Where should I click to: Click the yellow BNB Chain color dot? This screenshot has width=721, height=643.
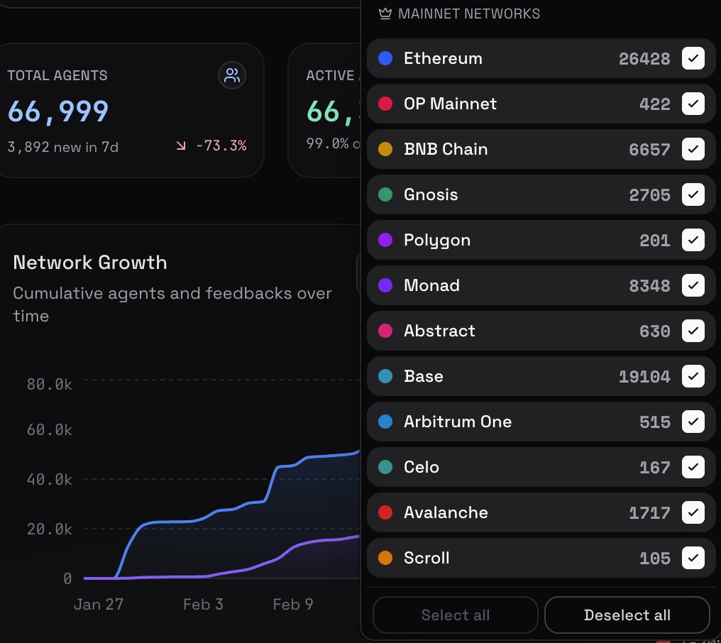(x=385, y=149)
